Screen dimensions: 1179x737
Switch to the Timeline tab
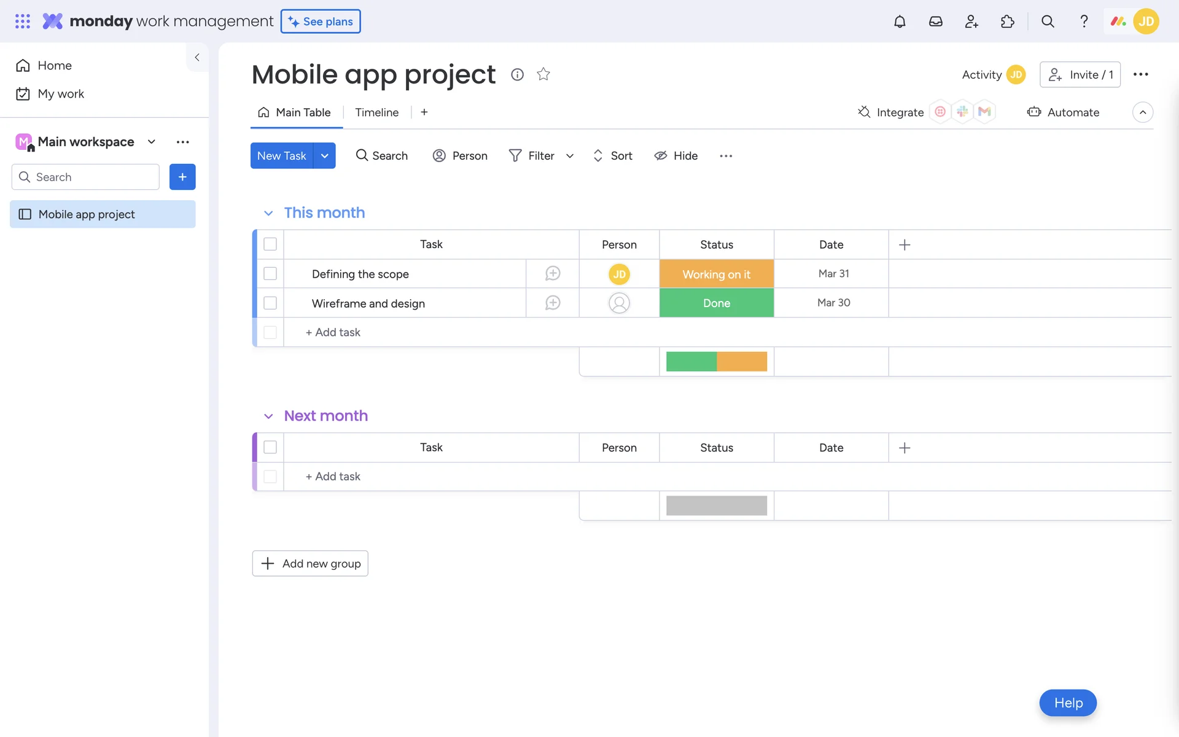(376, 112)
